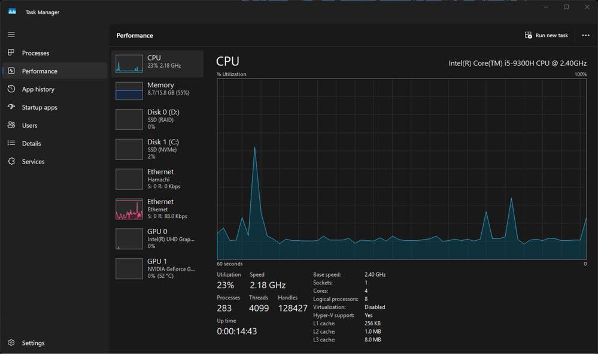Select the Memory usage thumbnail
This screenshot has width=598, height=354.
129,91
